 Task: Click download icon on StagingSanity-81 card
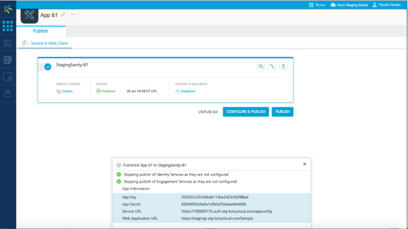(x=284, y=66)
